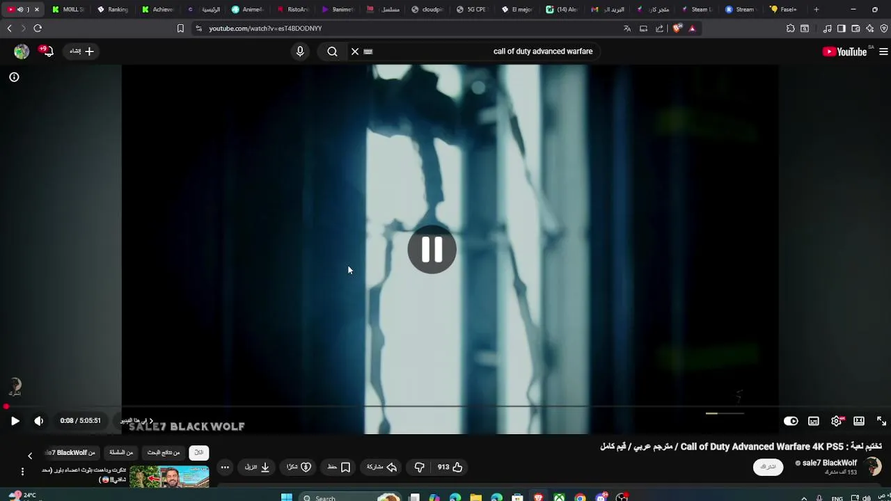This screenshot has width=891, height=501.
Task: Open Xbox app from the taskbar
Action: 559,498
